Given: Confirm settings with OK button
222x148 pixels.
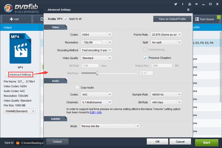Looking at the screenshot, I should (157, 142).
